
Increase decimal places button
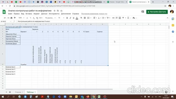pyautogui.click(x=37, y=18)
